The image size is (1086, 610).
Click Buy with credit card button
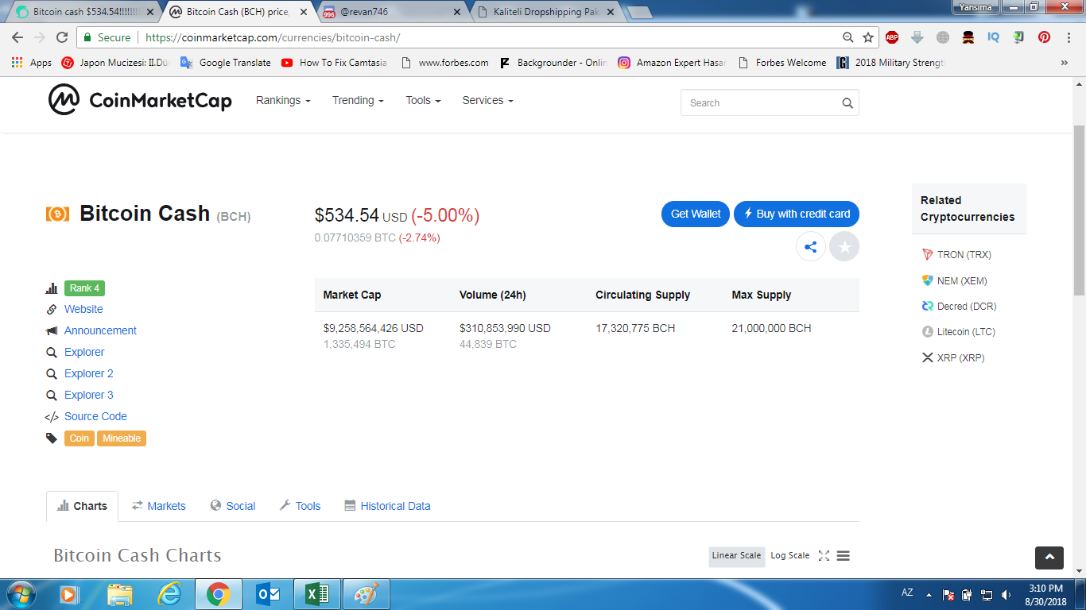797,214
